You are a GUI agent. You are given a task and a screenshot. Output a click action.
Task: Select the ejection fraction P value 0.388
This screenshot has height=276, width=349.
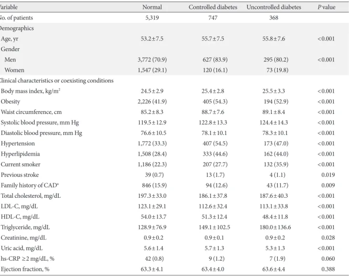pos(328,269)
